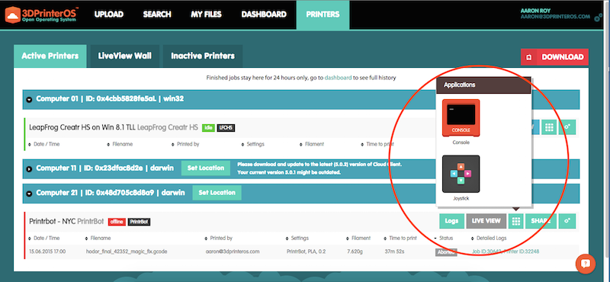Click the black PrintrBot type badge
Image resolution: width=610 pixels, height=282 pixels.
pos(139,222)
